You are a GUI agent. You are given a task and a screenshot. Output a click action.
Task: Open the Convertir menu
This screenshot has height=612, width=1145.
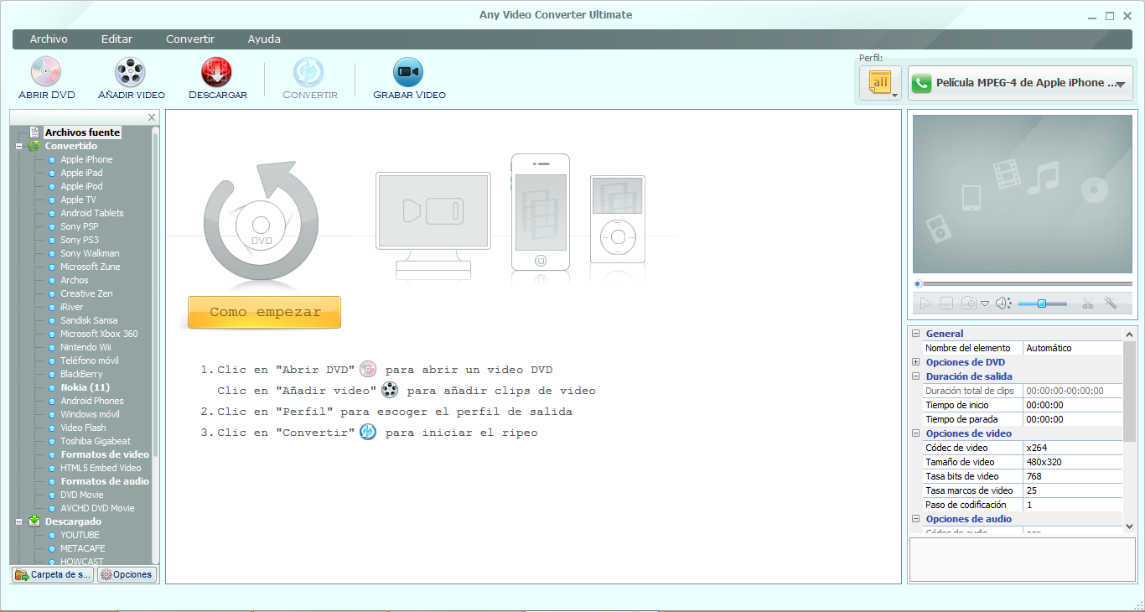point(190,39)
